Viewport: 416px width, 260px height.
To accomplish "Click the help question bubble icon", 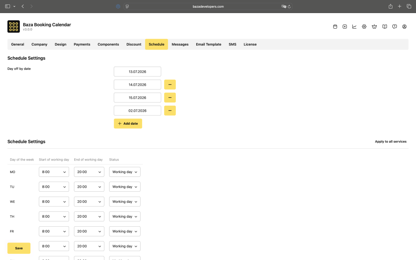I will coord(394,26).
